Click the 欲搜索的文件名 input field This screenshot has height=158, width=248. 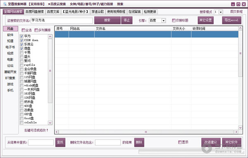click(62, 20)
